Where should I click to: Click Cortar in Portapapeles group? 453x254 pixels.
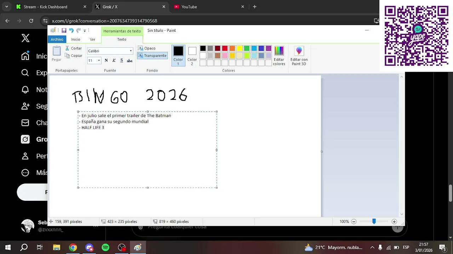click(x=74, y=48)
